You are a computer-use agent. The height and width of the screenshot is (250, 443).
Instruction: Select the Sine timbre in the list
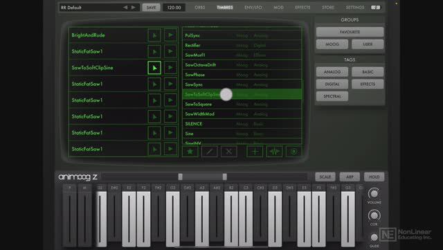point(242,134)
